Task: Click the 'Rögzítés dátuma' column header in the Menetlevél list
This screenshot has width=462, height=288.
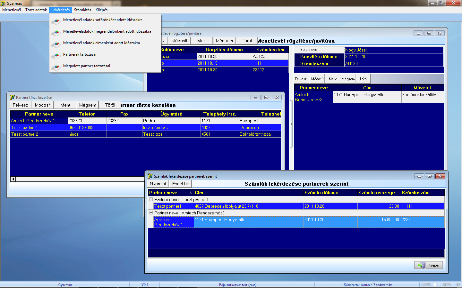Action: tap(224, 50)
